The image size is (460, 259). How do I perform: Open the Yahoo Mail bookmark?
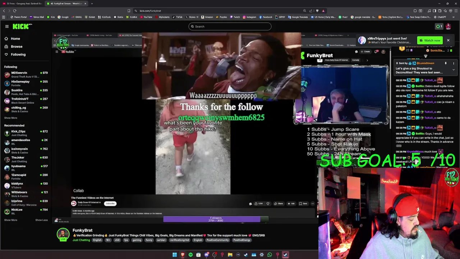pyautogui.click(x=37, y=17)
